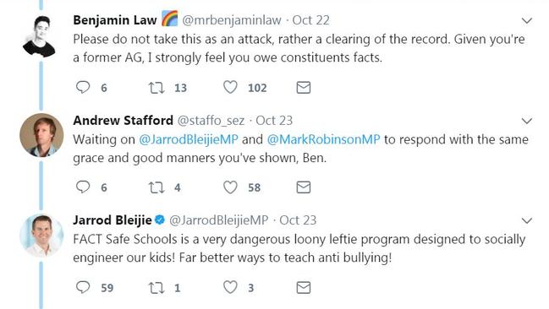Image resolution: width=549 pixels, height=309 pixels.
Task: View Andrew Stafford's profile avatar
Action: click(41, 135)
